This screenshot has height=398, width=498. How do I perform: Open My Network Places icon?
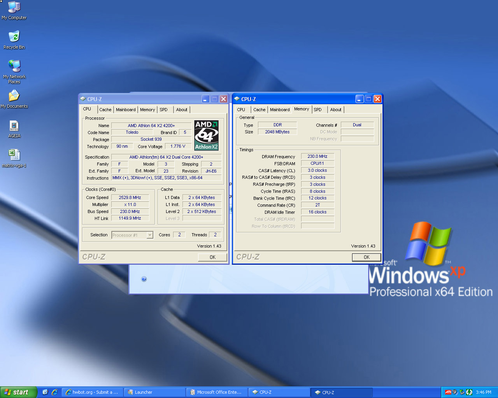pyautogui.click(x=14, y=72)
